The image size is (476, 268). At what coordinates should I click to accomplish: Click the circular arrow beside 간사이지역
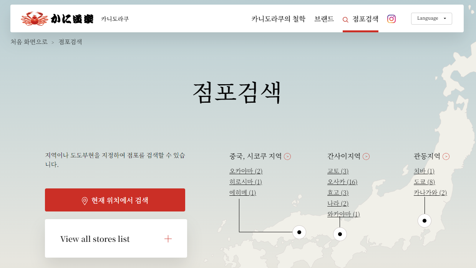pos(367,156)
